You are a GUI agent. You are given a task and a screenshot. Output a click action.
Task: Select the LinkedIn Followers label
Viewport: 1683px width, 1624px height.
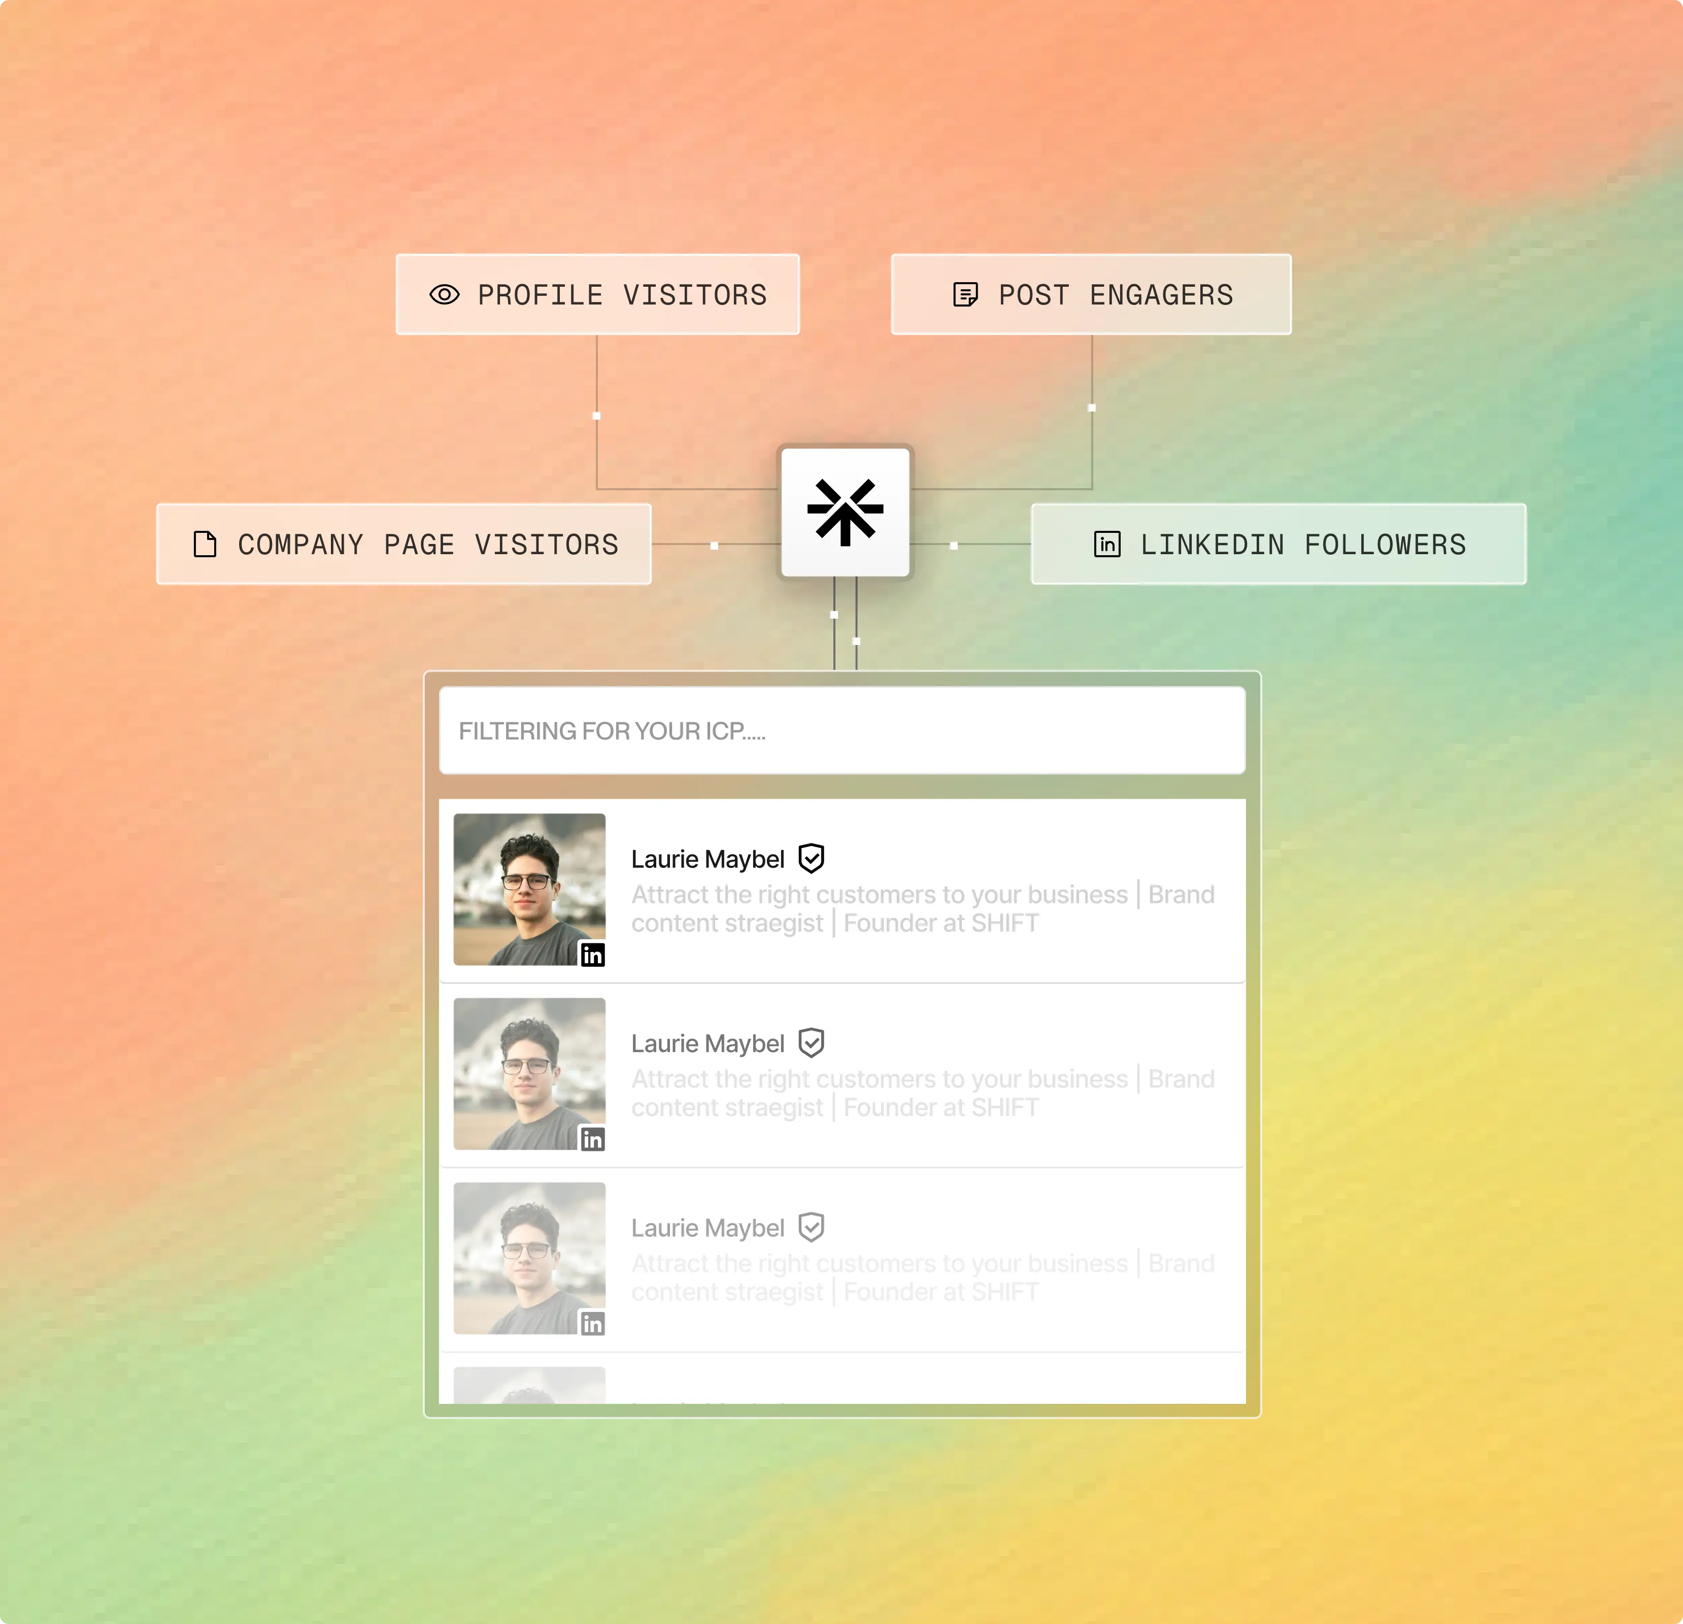1303,545
